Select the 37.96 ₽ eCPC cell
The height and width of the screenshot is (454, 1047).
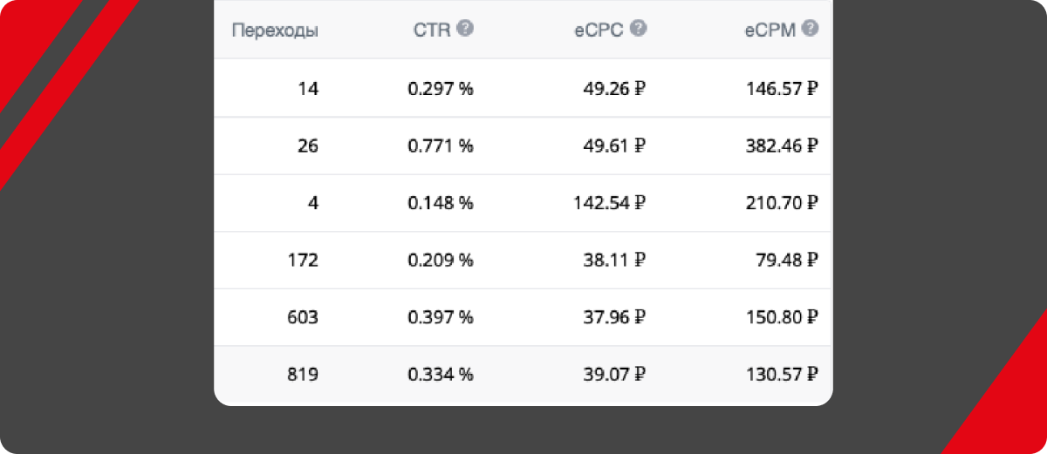point(614,317)
